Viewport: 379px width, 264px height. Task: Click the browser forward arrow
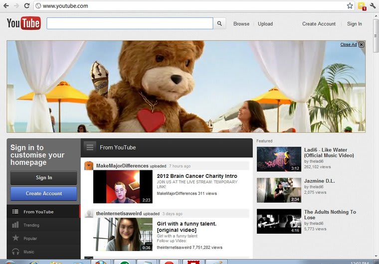tap(16, 6)
